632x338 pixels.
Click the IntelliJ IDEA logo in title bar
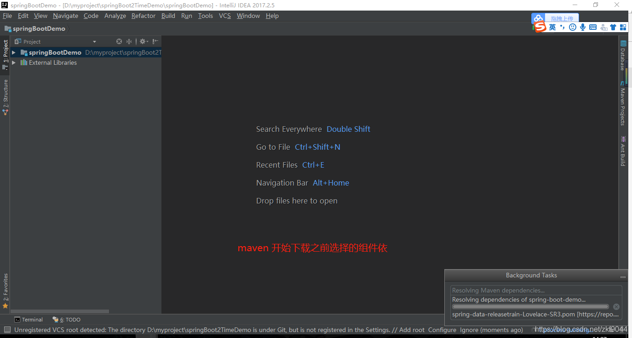[x=5, y=5]
